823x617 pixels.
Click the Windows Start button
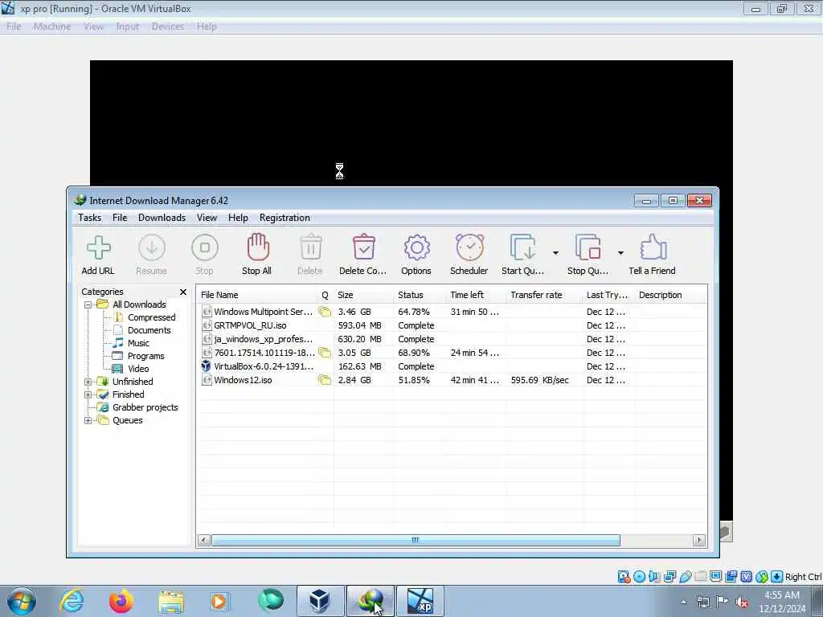click(x=21, y=601)
